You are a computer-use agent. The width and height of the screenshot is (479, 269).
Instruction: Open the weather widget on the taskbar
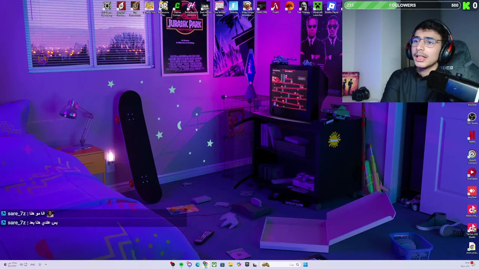(468, 264)
